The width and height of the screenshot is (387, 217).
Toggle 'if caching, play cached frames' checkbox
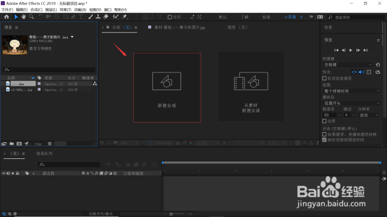pyautogui.click(x=324, y=134)
